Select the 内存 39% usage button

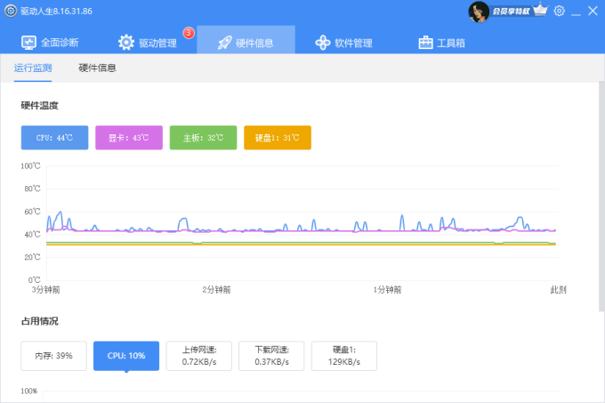(53, 356)
